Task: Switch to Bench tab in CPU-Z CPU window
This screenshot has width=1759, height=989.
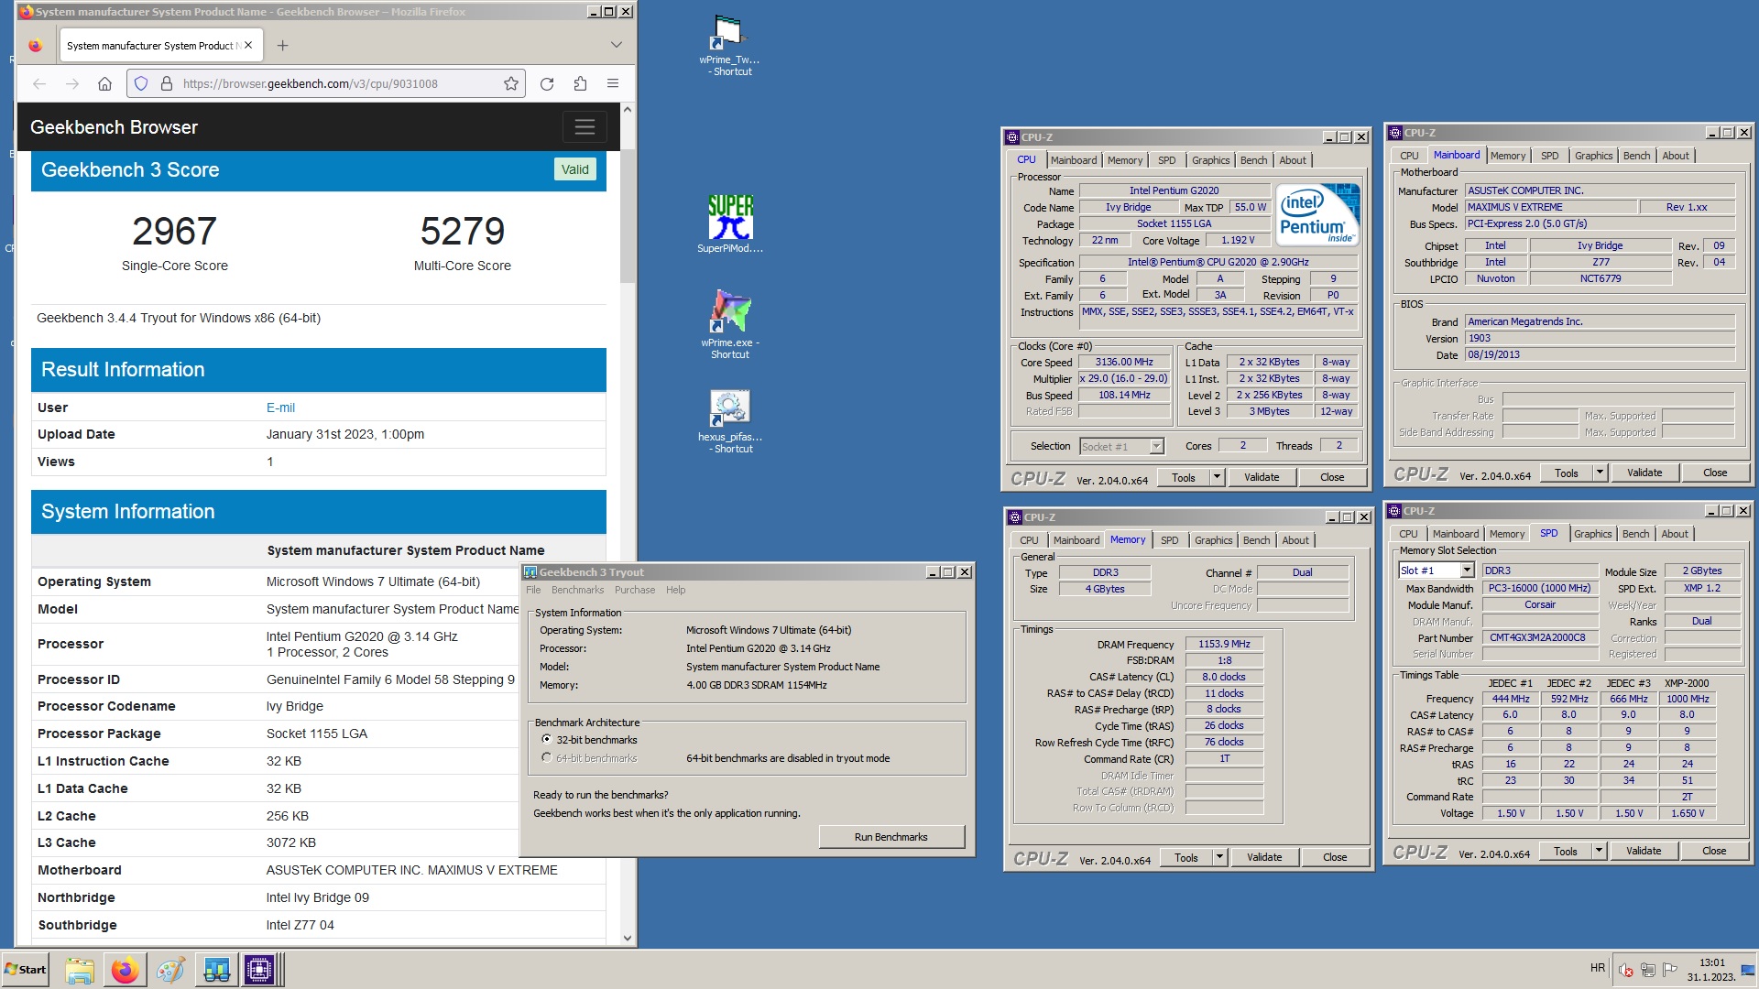Action: 1253,160
